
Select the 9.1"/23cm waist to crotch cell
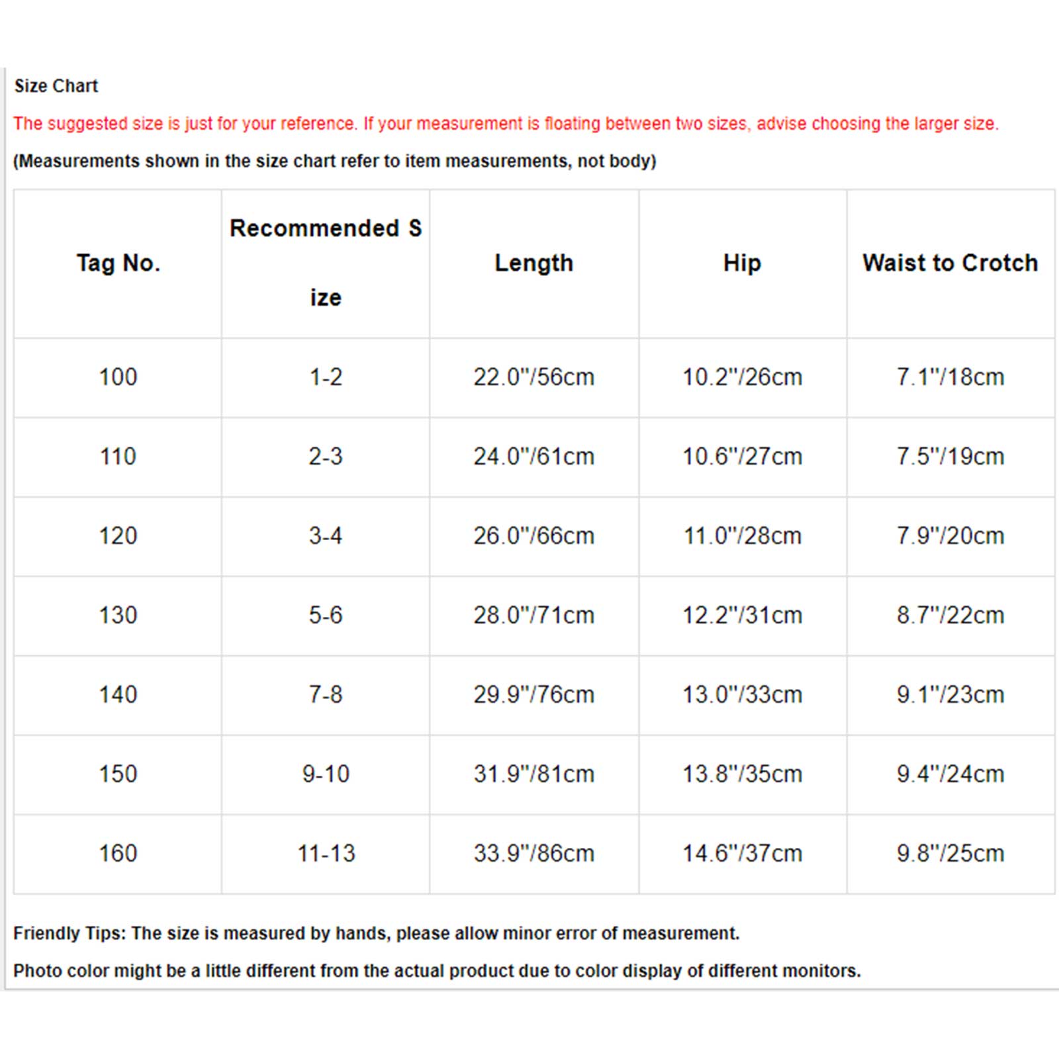click(950, 695)
